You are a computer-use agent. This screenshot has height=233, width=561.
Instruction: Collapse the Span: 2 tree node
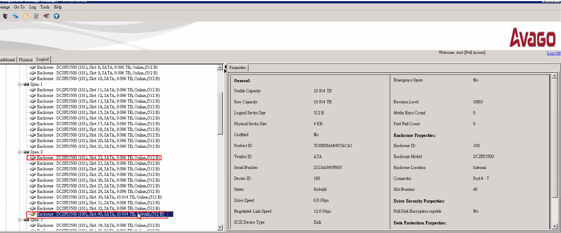[19, 152]
